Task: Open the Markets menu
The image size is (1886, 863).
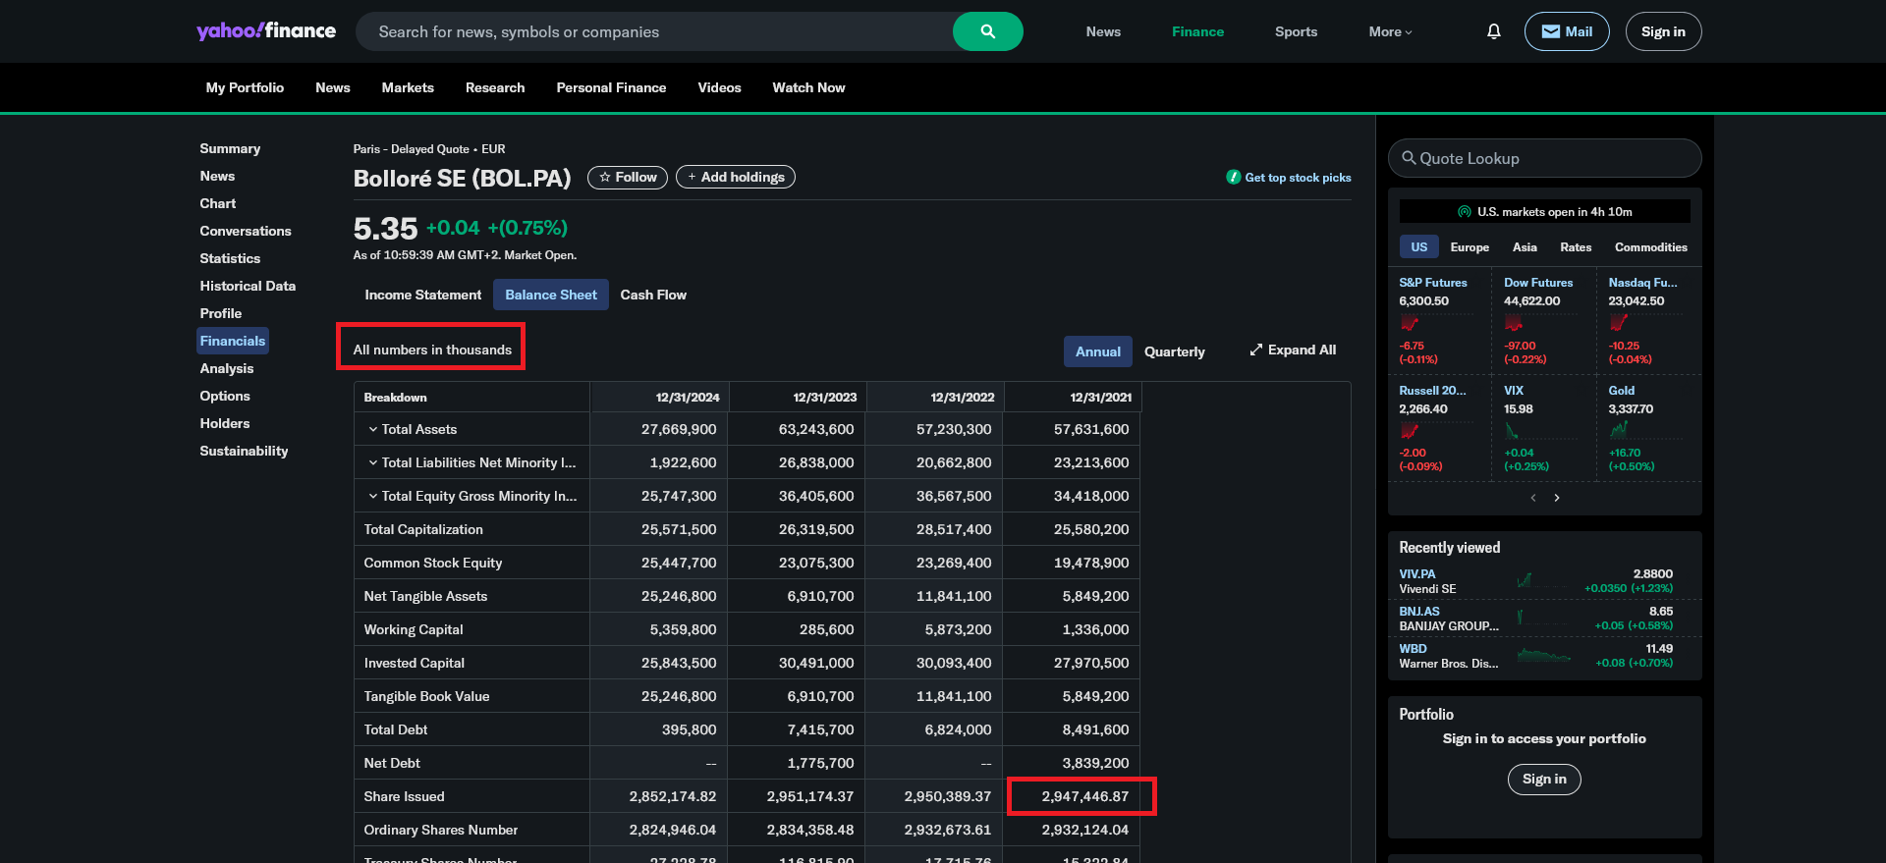Action: (408, 87)
